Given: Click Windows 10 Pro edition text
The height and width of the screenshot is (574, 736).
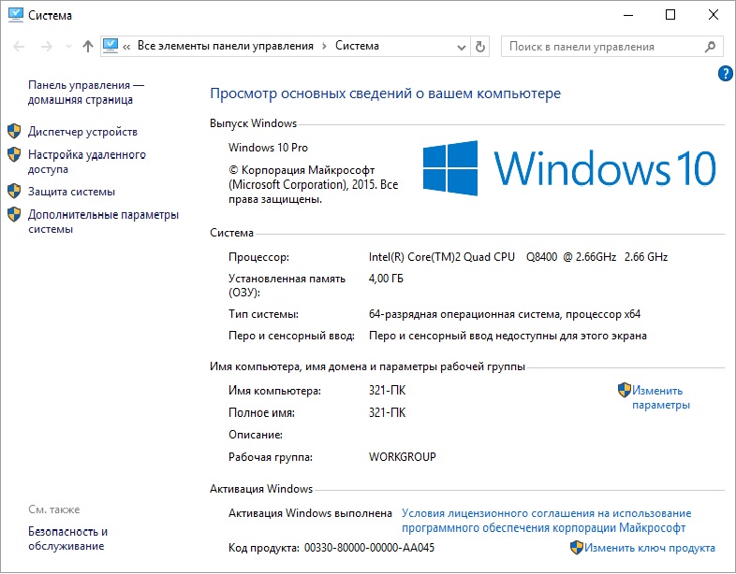Looking at the screenshot, I should 268,148.
